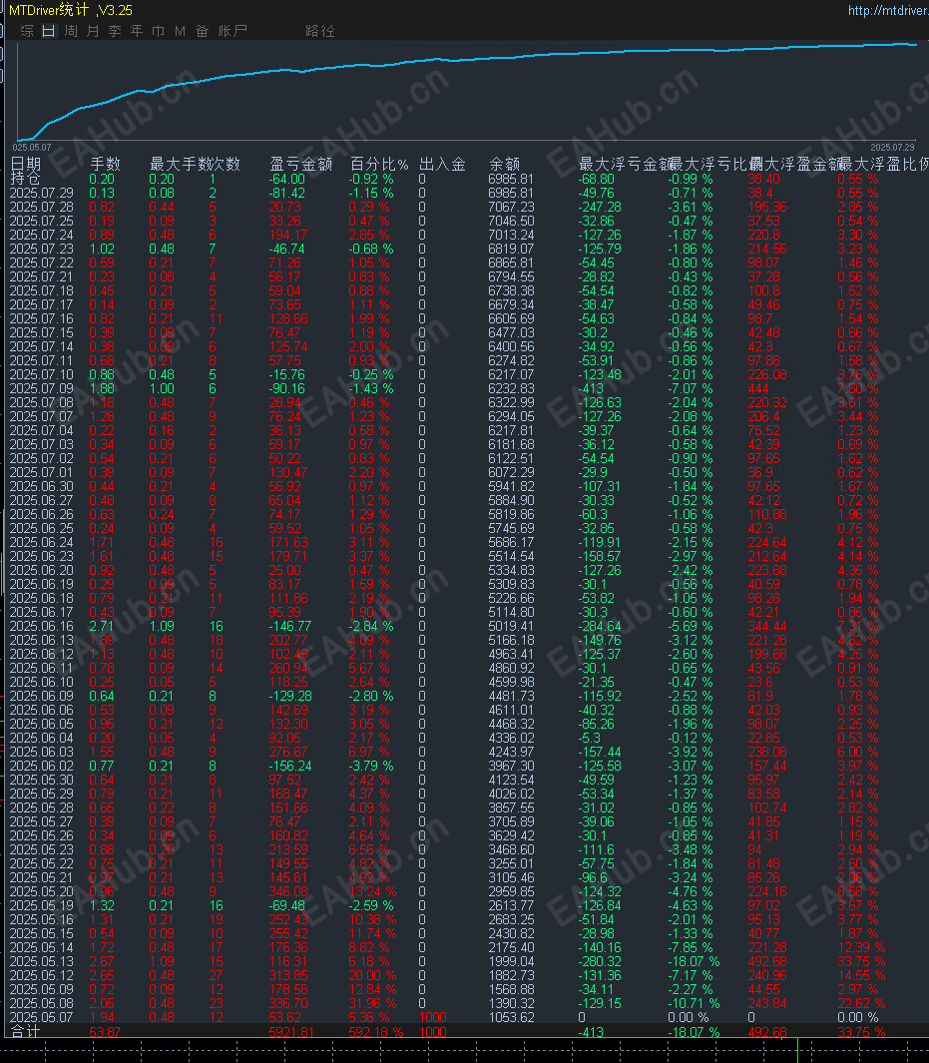Open the http://mtdriver website link
This screenshot has height=1063, width=929.
click(888, 11)
